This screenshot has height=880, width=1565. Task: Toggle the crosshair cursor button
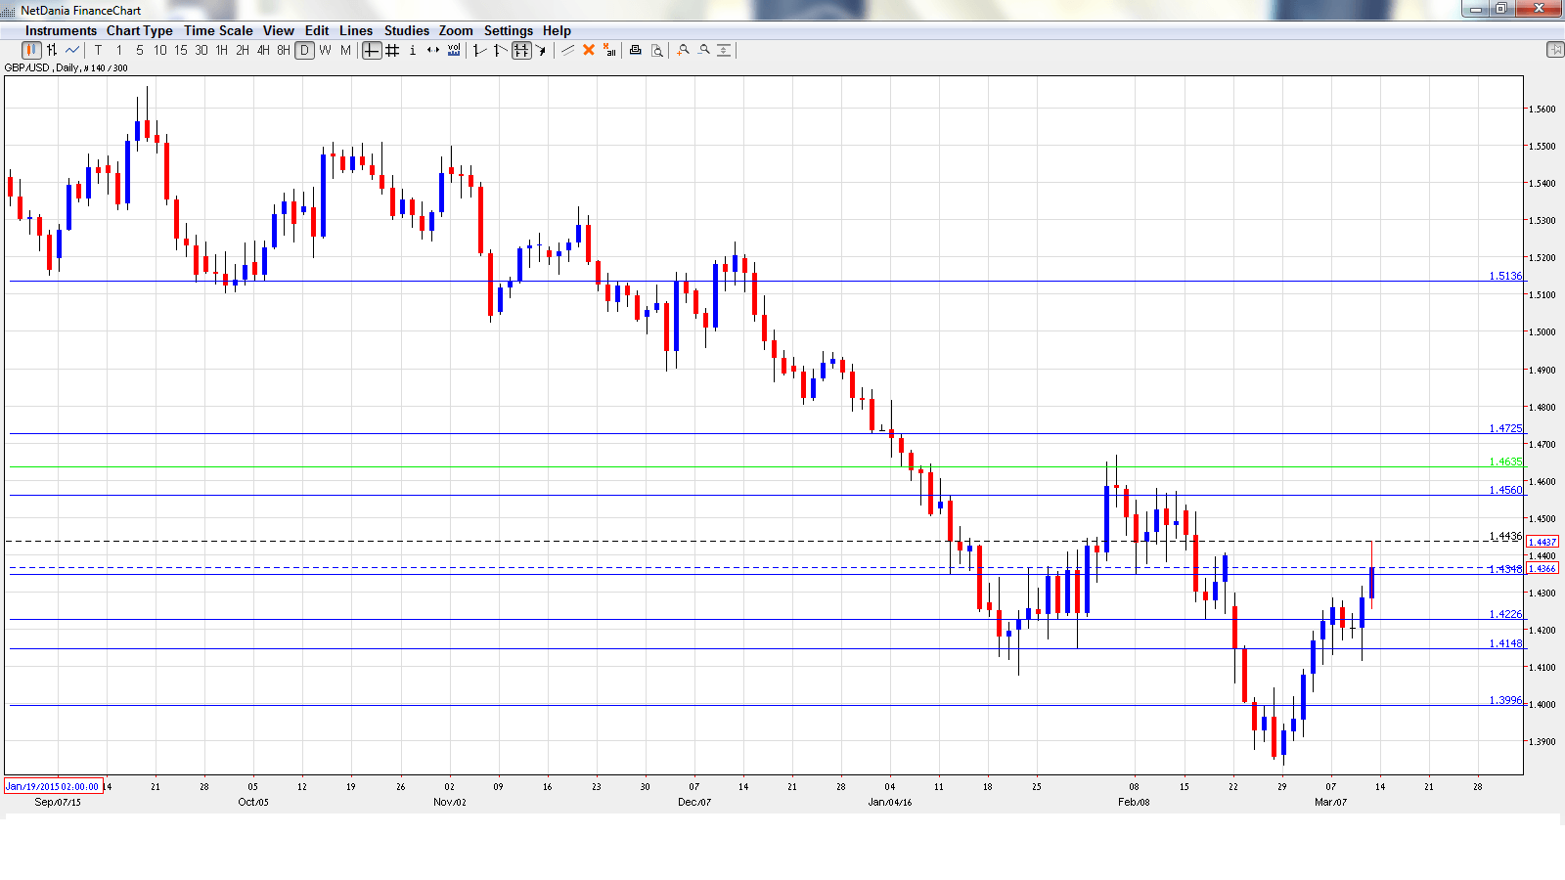[x=372, y=51]
